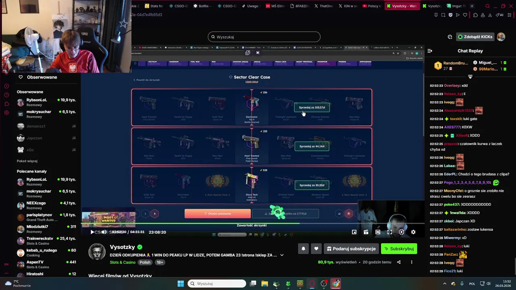
Task: Open OBS Studio from taskbar
Action: click(x=324, y=284)
